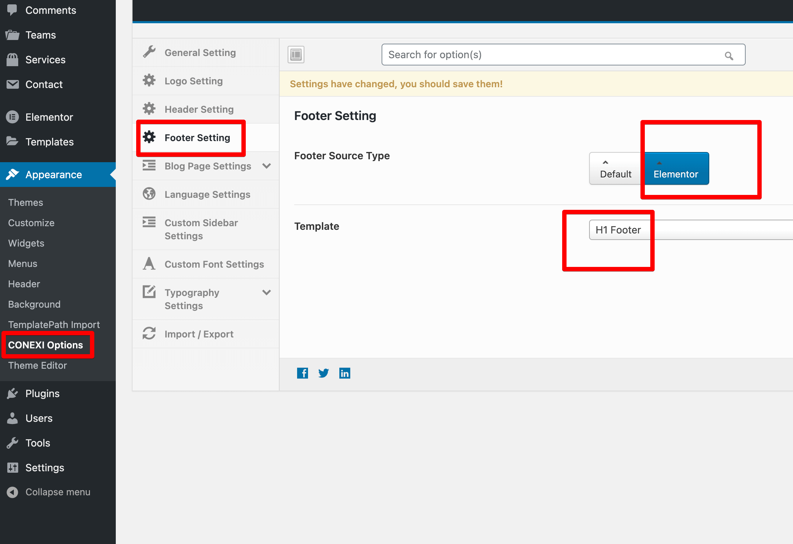Open the Header Setting tab
793x544 pixels.
point(199,109)
